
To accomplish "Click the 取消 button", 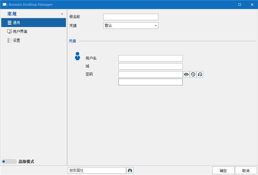I will pyautogui.click(x=246, y=171).
